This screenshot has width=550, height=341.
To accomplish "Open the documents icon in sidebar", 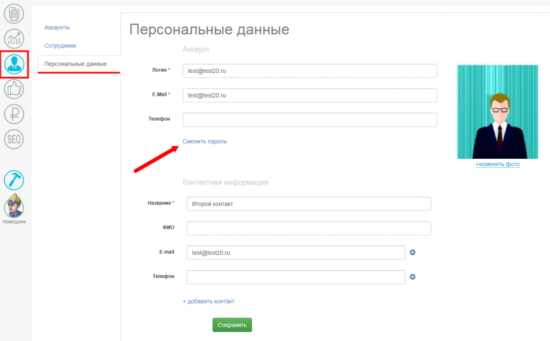I will pyautogui.click(x=14, y=13).
